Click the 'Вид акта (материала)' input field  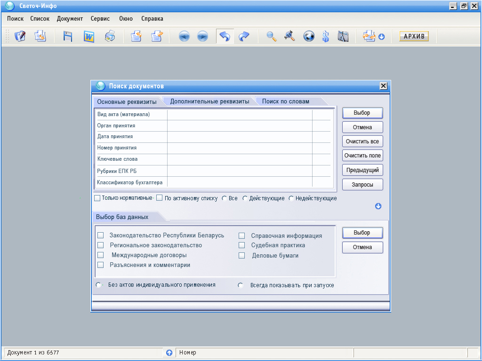click(239, 114)
